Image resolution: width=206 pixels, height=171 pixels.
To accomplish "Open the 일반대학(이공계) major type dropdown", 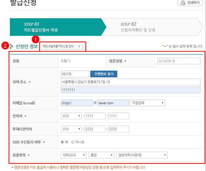I will point(142,155).
